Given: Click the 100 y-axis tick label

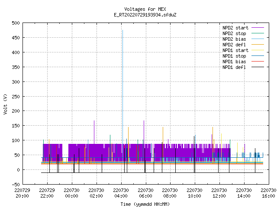Looking at the screenshot, I should [16, 140].
